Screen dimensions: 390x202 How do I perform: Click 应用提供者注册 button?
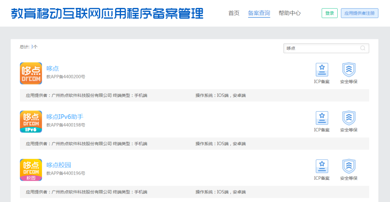click(359, 13)
